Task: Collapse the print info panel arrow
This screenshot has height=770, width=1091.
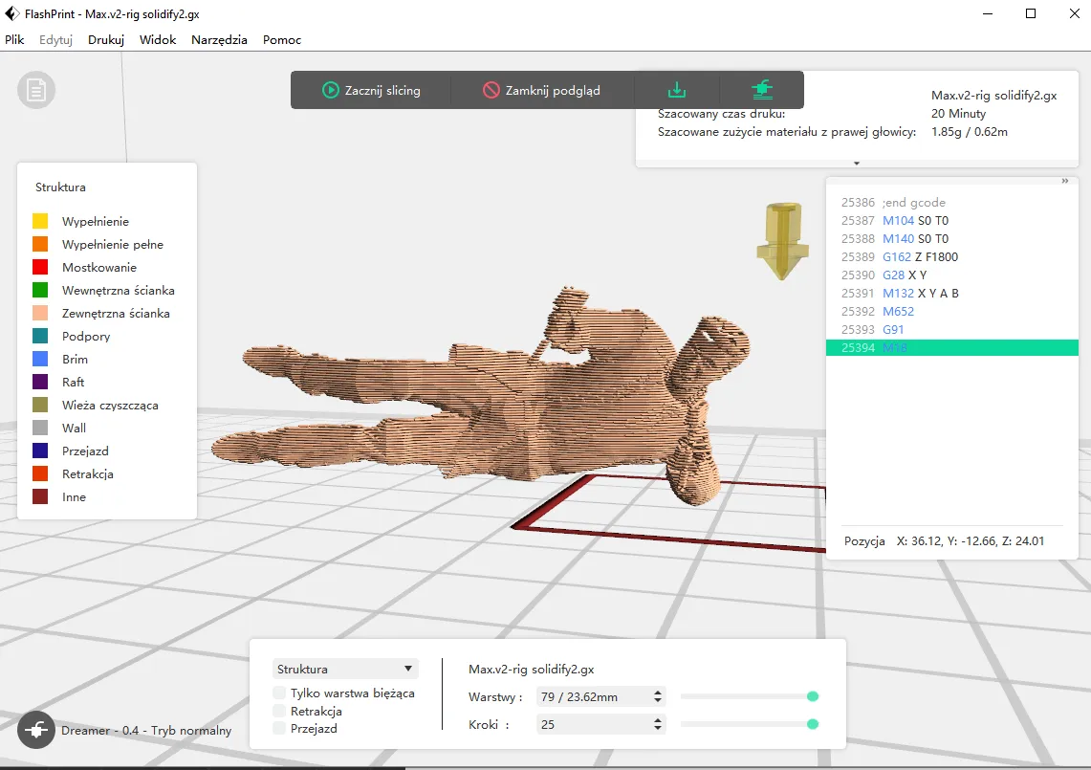Action: (x=857, y=164)
